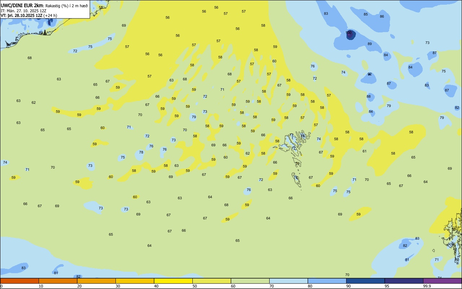Choose the purple legend swatch above 99.9
Viewport: 462px width, 289px height.
tap(442, 281)
